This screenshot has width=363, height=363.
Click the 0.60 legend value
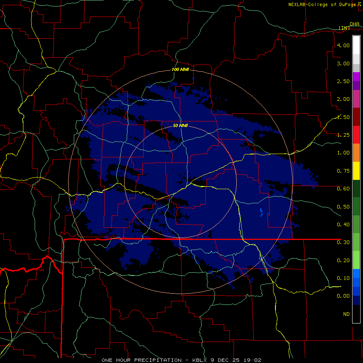(x=343, y=189)
